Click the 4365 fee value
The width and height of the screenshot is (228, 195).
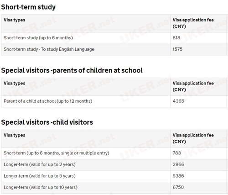tap(178, 101)
